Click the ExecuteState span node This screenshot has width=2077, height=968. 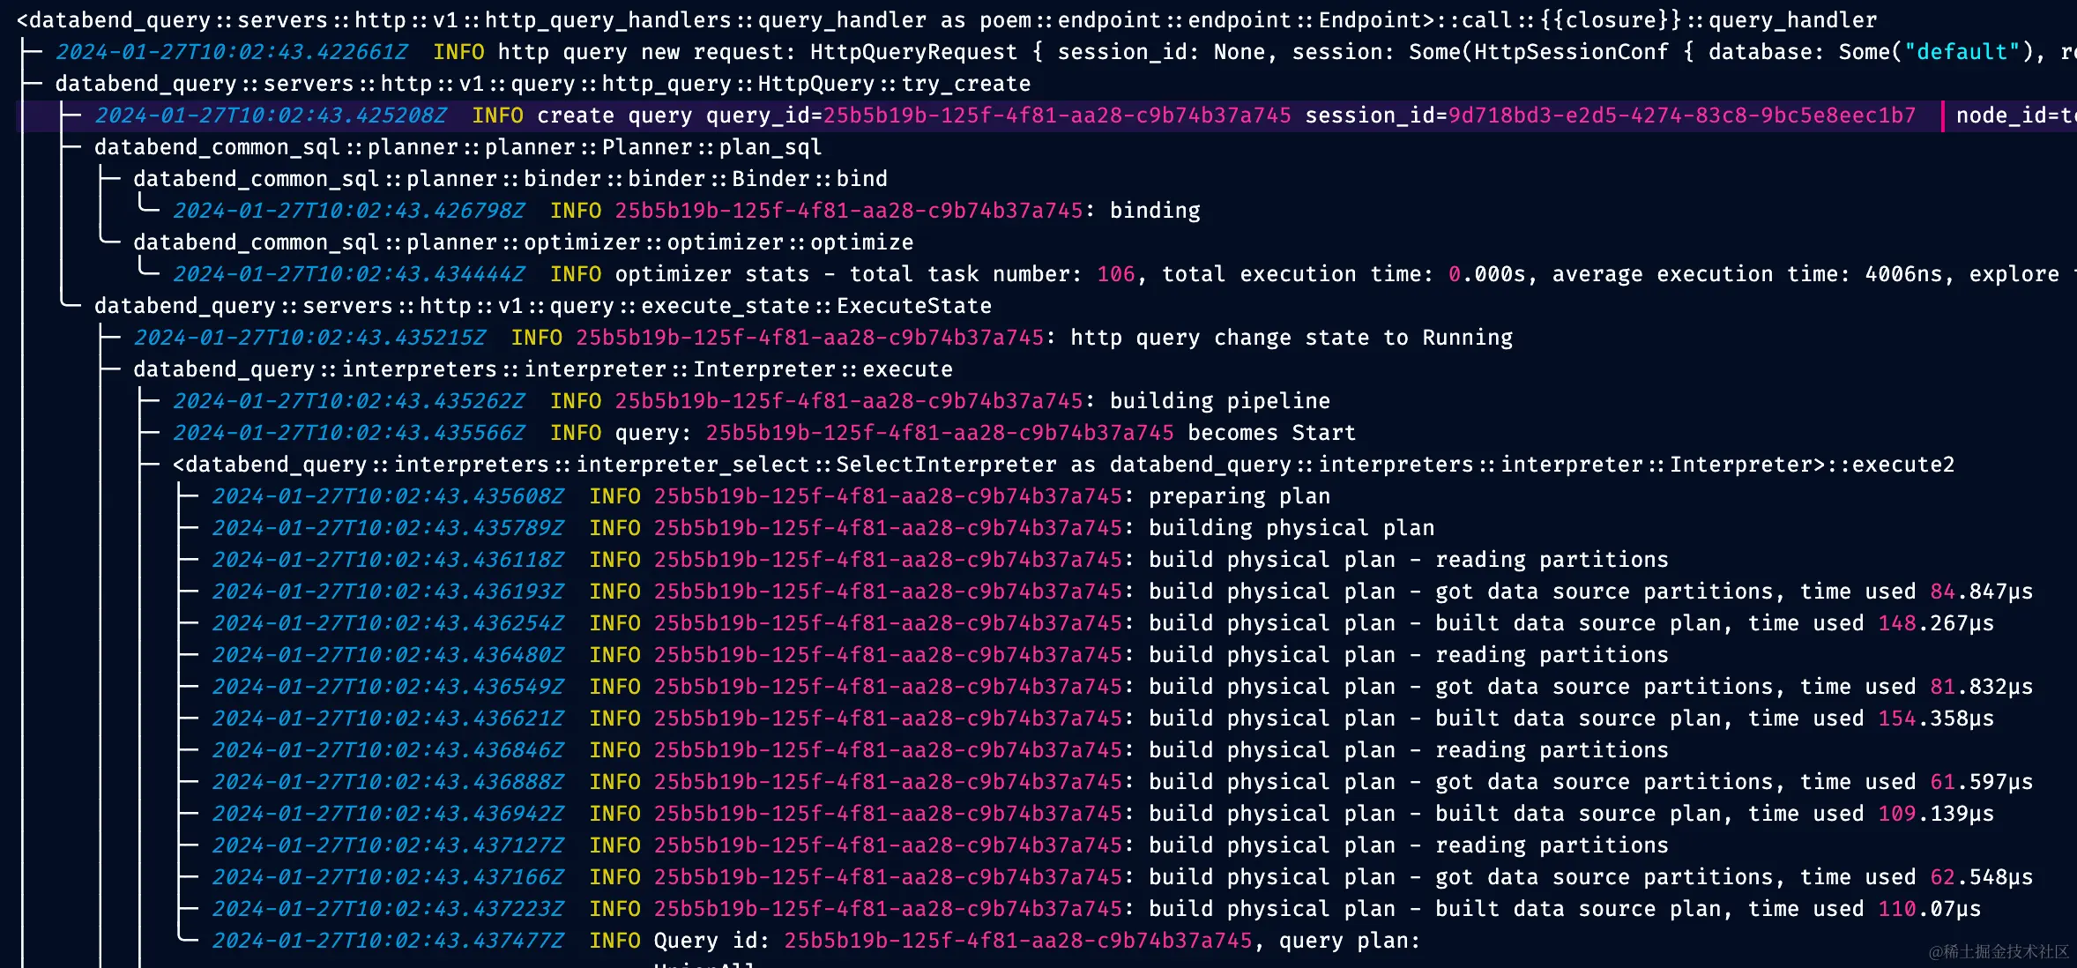[x=542, y=306]
